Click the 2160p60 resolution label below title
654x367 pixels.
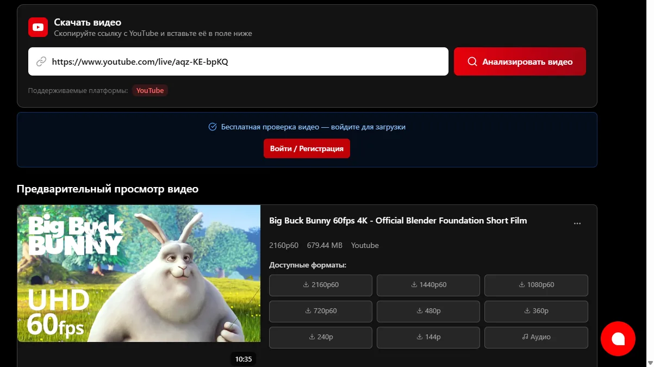(x=284, y=245)
